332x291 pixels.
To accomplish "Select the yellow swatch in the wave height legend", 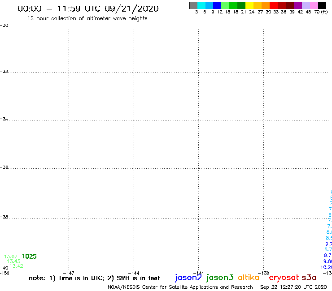I will pos(249,5).
